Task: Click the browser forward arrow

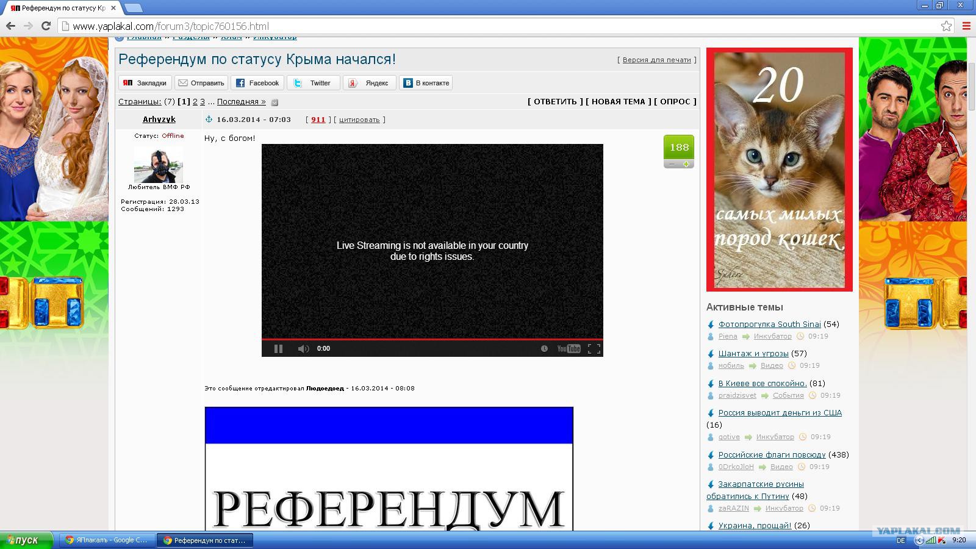Action: coord(28,26)
